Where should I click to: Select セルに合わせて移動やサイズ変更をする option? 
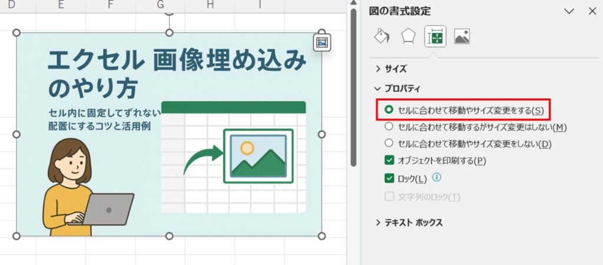tap(464, 110)
